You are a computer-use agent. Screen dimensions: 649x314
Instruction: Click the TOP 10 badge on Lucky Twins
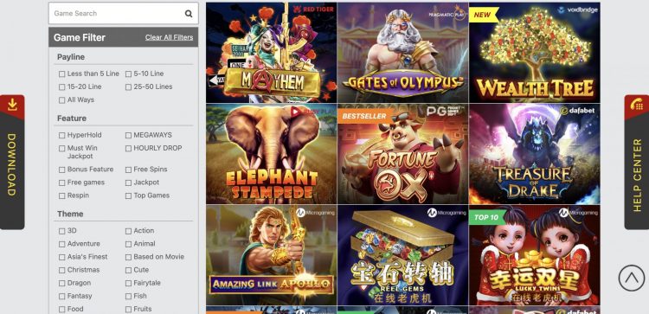486,217
